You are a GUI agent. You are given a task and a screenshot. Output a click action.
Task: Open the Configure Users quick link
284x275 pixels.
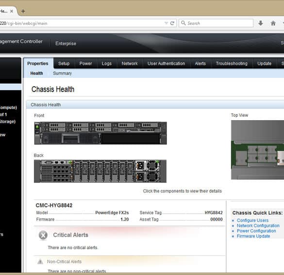pos(252,220)
